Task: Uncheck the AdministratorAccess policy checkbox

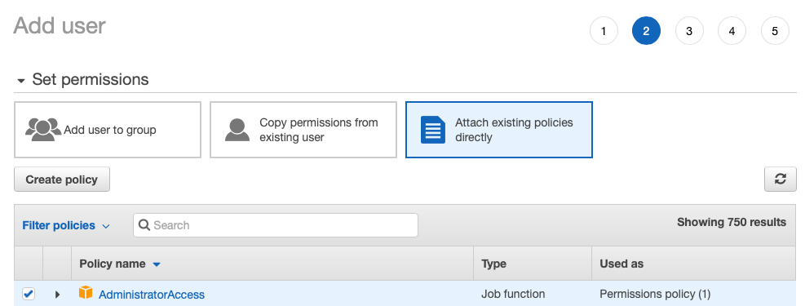Action: (x=29, y=295)
